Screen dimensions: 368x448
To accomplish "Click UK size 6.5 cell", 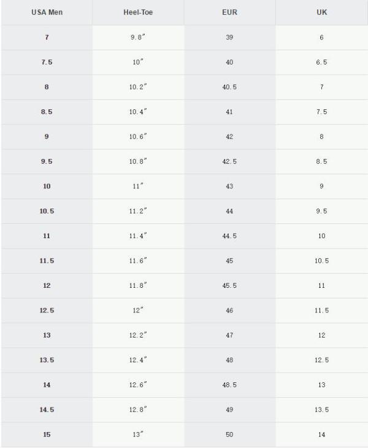I will [321, 62].
